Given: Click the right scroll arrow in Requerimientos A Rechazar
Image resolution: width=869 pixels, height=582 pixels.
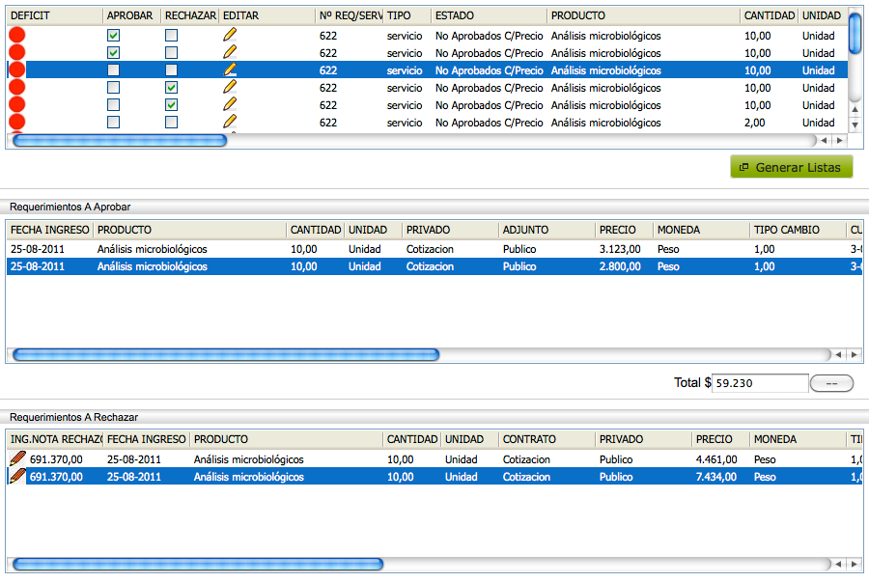Looking at the screenshot, I should [x=855, y=564].
